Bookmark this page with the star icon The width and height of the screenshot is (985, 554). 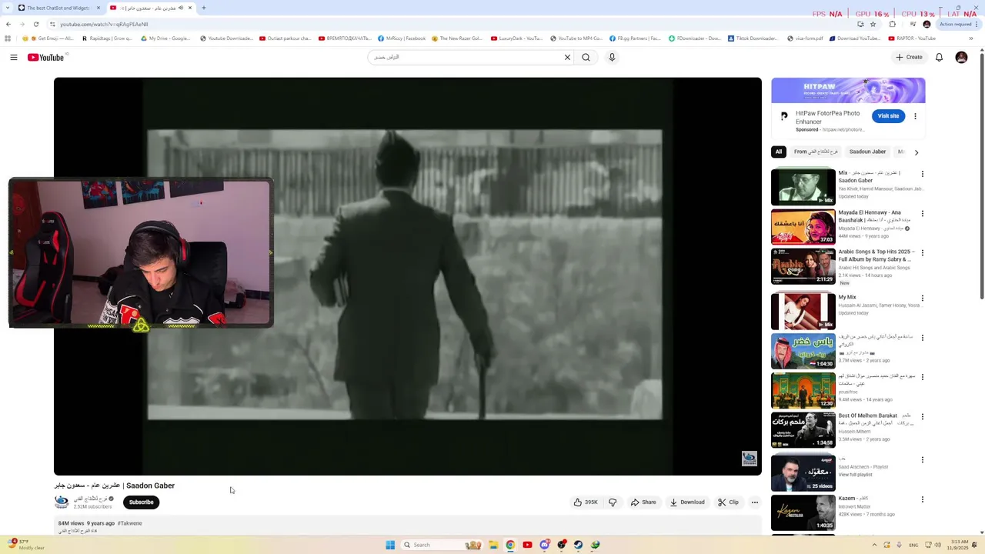pos(873,24)
